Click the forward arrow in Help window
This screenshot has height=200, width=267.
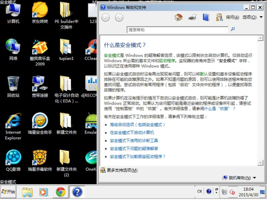click(119, 17)
